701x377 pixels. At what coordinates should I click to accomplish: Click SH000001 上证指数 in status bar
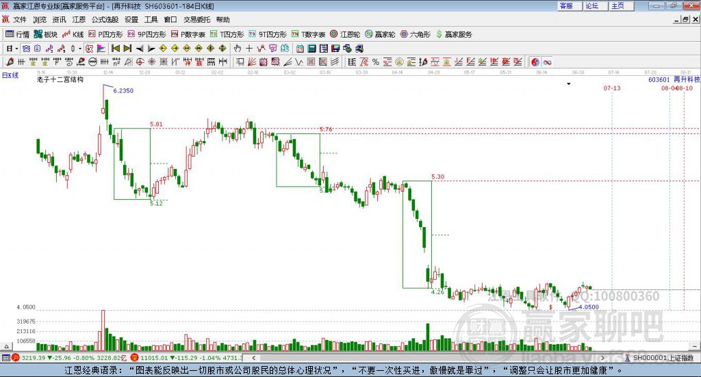click(663, 358)
